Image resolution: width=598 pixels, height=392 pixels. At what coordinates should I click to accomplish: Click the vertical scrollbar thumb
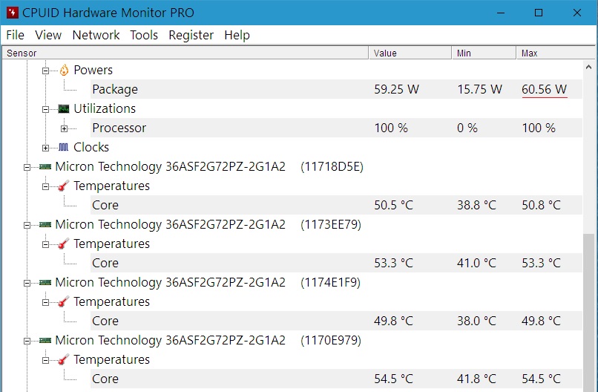590,312
